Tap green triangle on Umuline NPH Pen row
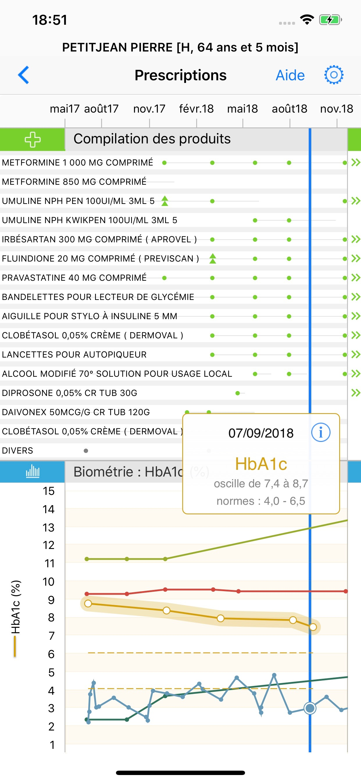361x782 pixels. click(165, 201)
